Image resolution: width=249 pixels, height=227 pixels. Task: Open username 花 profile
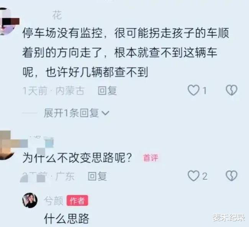(x=57, y=15)
